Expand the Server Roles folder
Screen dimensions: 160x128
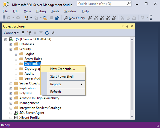16,59
